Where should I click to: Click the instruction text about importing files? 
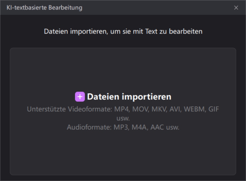[x=123, y=31]
